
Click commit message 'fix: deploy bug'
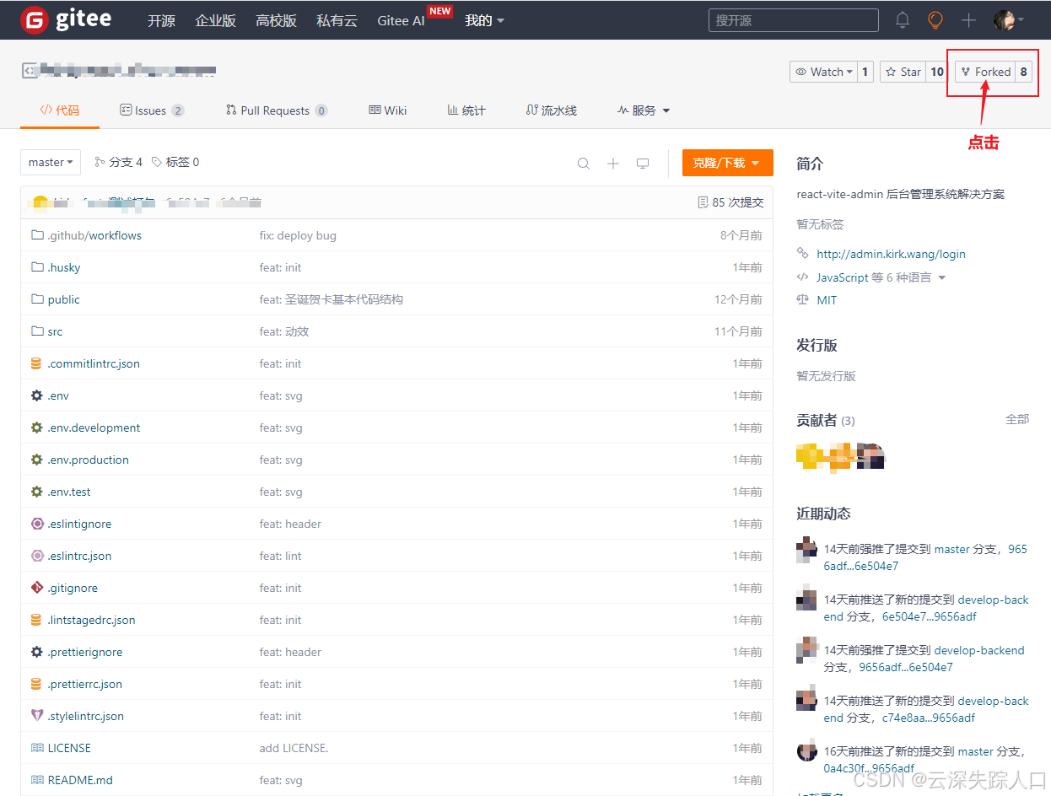point(298,235)
